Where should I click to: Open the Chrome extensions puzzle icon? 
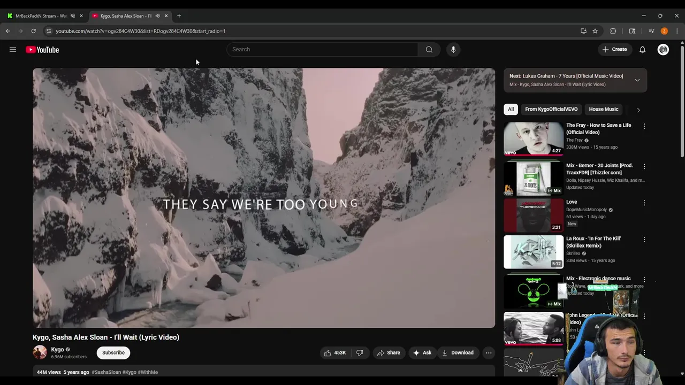click(613, 31)
